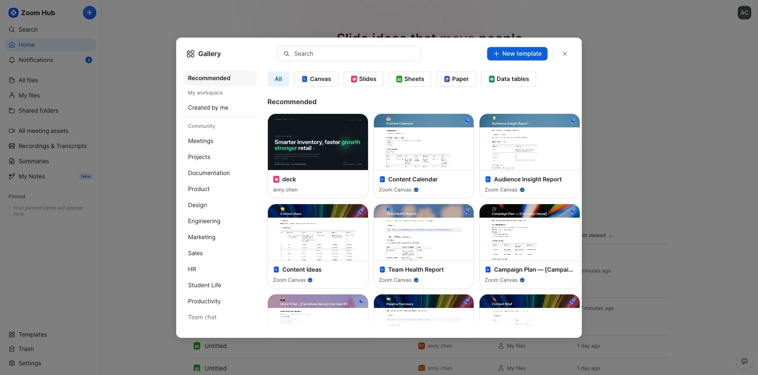Focus the Gallery search field
The width and height of the screenshot is (758, 375).
click(x=349, y=54)
